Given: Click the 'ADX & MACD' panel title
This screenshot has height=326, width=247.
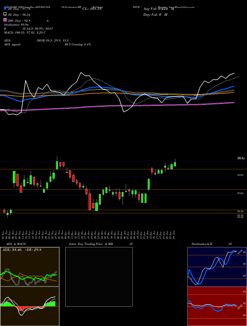Looking at the screenshot, I should pos(16,244).
